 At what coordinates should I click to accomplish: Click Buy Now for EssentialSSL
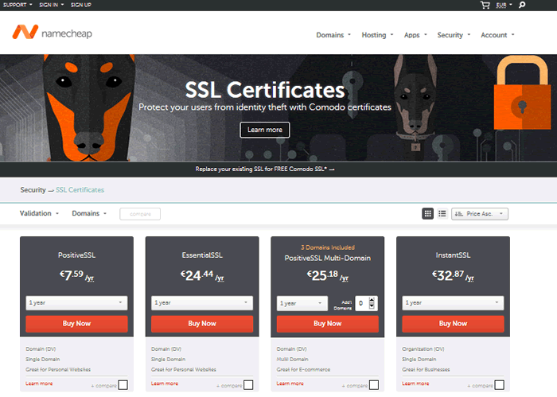pos(202,324)
